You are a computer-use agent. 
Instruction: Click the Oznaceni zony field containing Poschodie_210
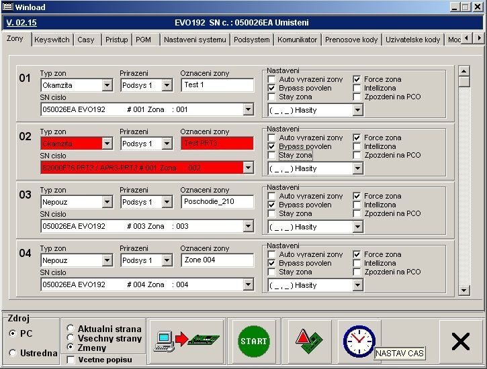pos(217,202)
